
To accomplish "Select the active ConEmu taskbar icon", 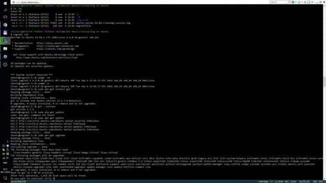I will coord(5,41).
